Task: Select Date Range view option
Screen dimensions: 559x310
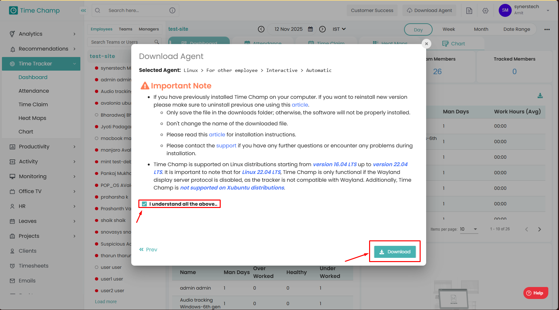Action: pyautogui.click(x=517, y=29)
